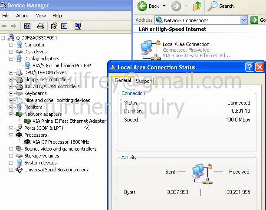This screenshot has width=266, height=210.
Task: Open the Back button history dropdown
Action: pyautogui.click(x=164, y=6)
